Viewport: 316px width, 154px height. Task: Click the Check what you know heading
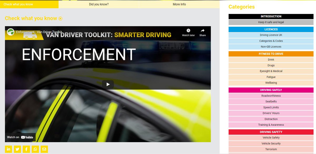[31, 18]
